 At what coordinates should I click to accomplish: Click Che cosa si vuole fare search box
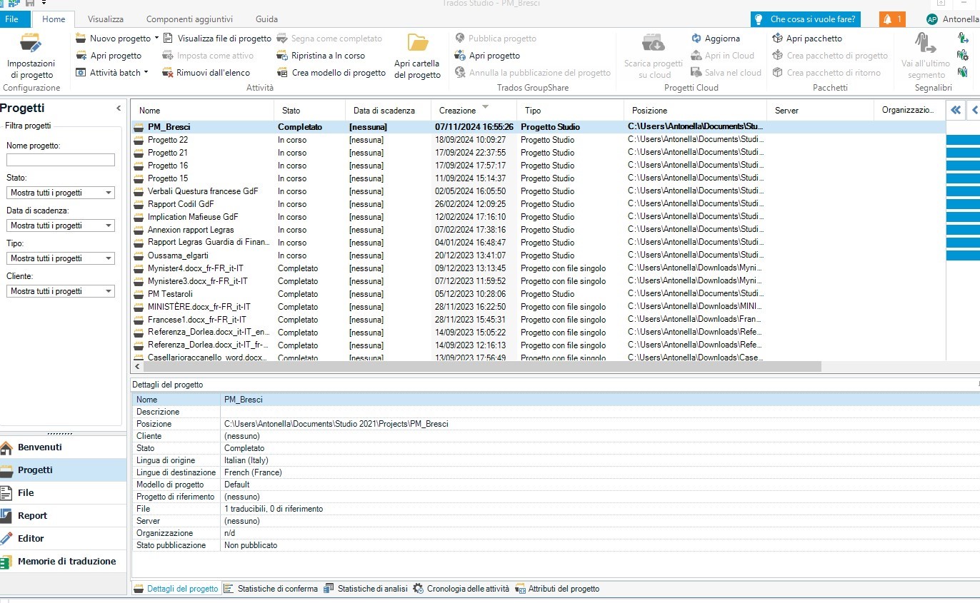[806, 19]
